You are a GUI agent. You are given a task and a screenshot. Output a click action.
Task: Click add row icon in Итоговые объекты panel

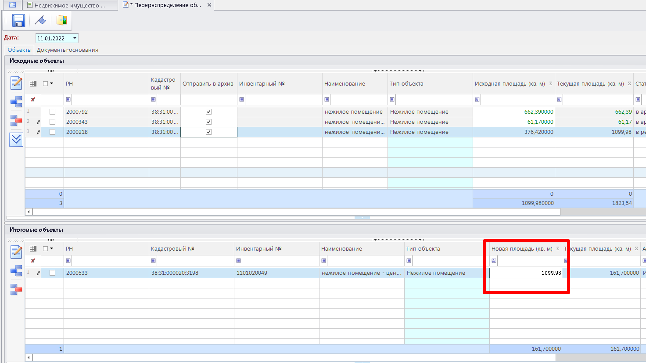tap(16, 271)
